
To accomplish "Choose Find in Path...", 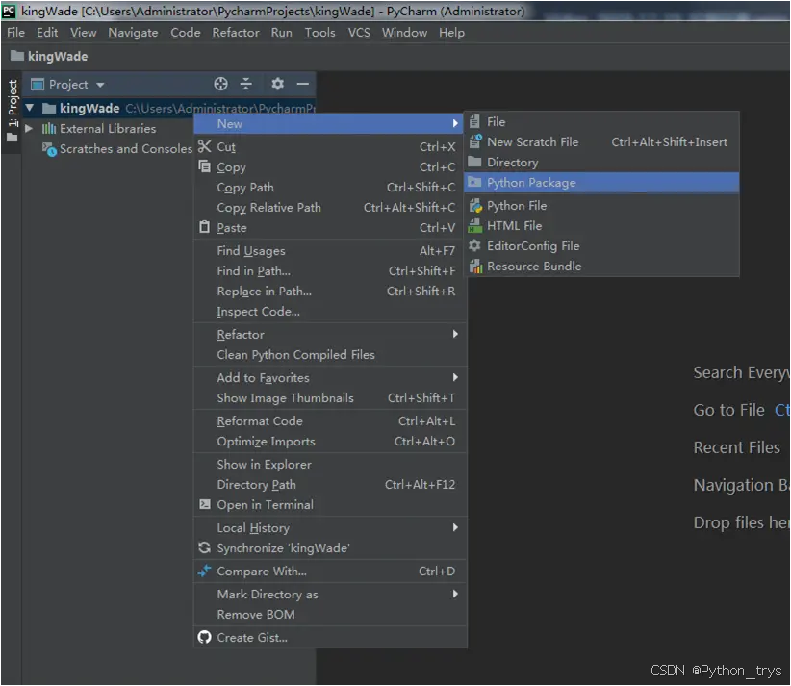I will pyautogui.click(x=330, y=271).
